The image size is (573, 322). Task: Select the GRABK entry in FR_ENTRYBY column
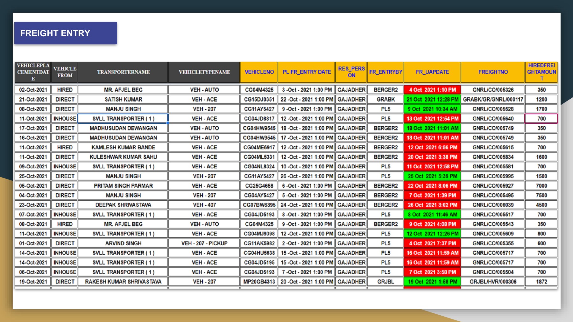click(x=385, y=99)
